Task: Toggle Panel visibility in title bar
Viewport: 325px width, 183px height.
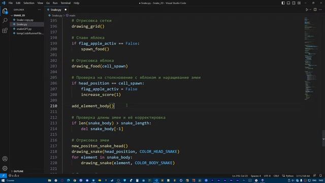Action: click(288, 3)
